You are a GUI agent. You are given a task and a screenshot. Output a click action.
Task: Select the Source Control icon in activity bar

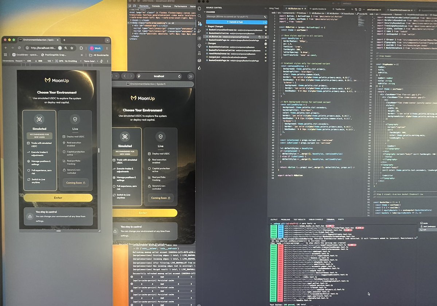[x=199, y=23]
